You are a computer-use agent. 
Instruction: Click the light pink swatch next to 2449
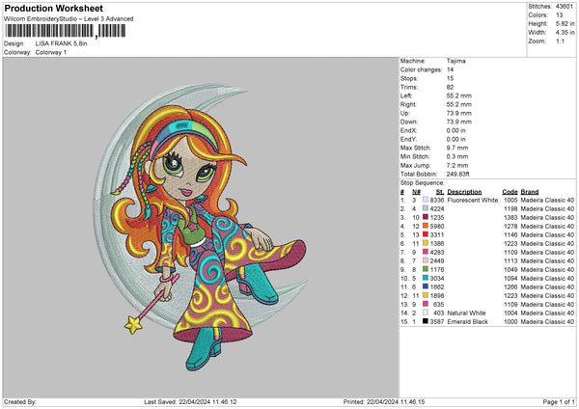click(x=426, y=260)
